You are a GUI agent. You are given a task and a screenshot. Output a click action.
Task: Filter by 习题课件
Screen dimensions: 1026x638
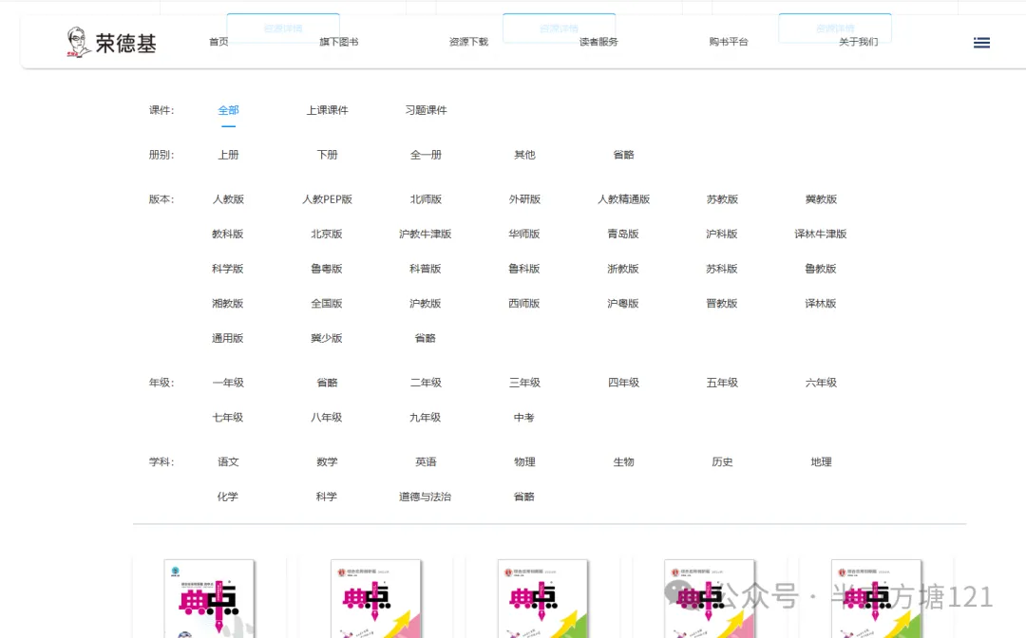point(426,110)
